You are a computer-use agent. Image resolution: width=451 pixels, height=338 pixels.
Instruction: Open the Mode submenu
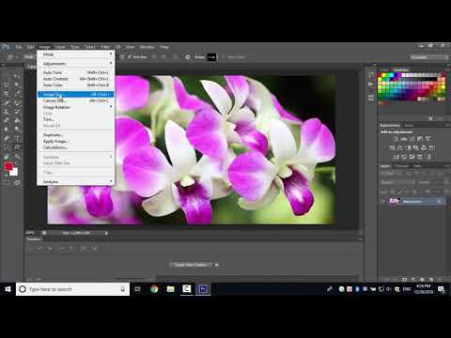tap(75, 54)
